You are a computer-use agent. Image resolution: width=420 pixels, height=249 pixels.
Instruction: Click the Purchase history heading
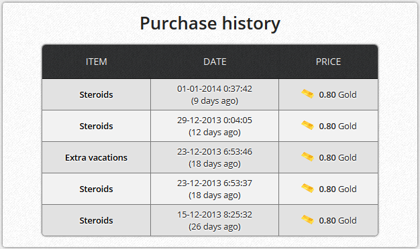coord(210,23)
